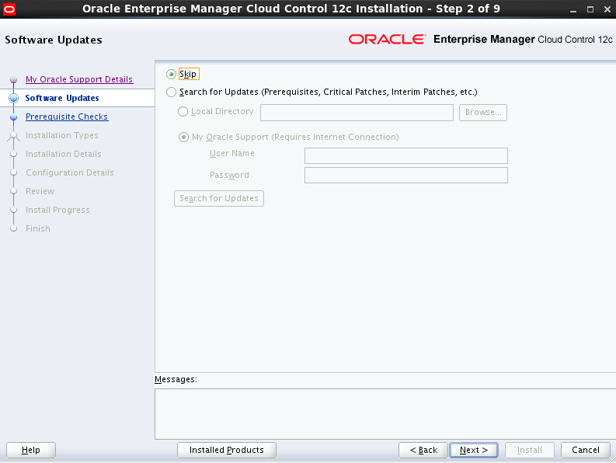
Task: Click the Configuration Details step label
Action: pos(70,172)
